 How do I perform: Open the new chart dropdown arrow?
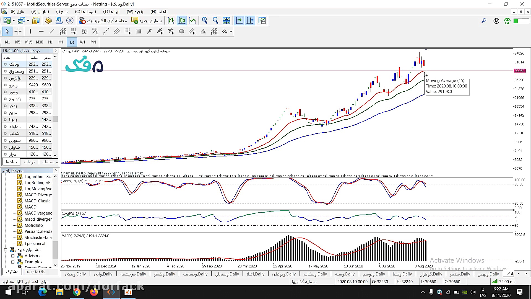tap(13, 21)
